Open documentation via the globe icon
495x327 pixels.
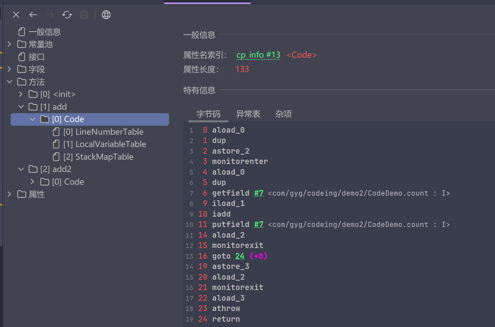pyautogui.click(x=106, y=15)
